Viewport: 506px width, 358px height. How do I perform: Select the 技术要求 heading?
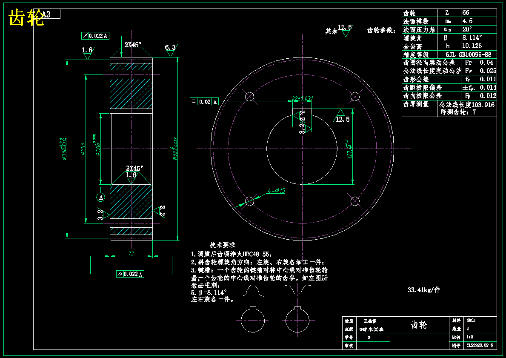(x=222, y=245)
